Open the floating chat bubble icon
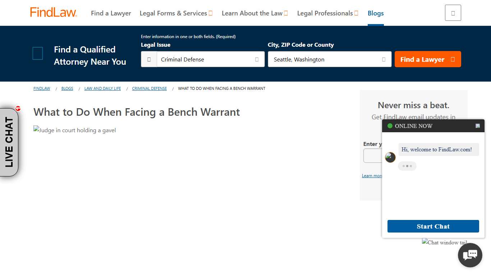This screenshot has height=276, width=491. [x=470, y=255]
